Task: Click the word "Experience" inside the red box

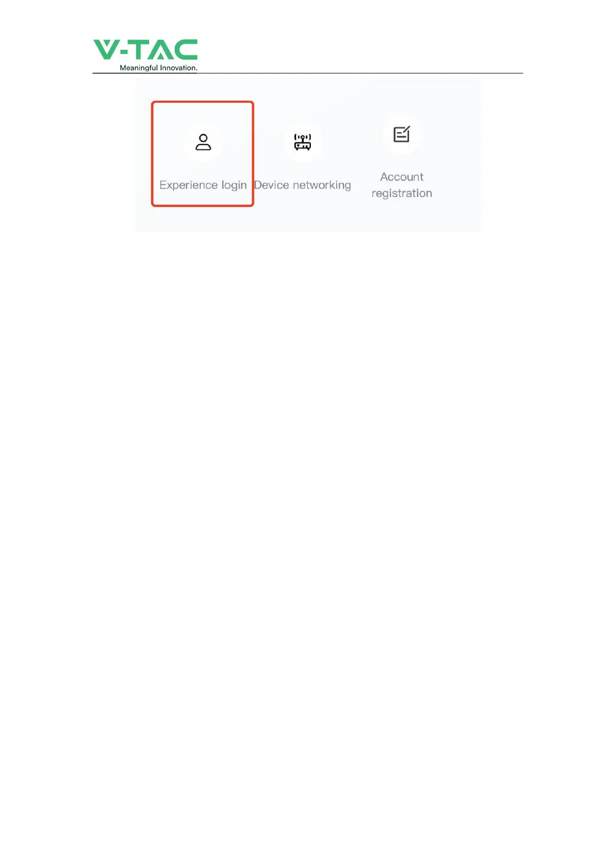Action: pyautogui.click(x=189, y=185)
